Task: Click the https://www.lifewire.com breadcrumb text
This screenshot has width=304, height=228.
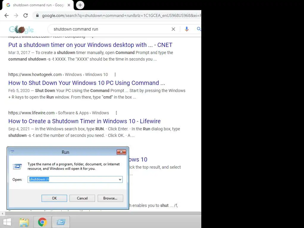Action: point(31,113)
